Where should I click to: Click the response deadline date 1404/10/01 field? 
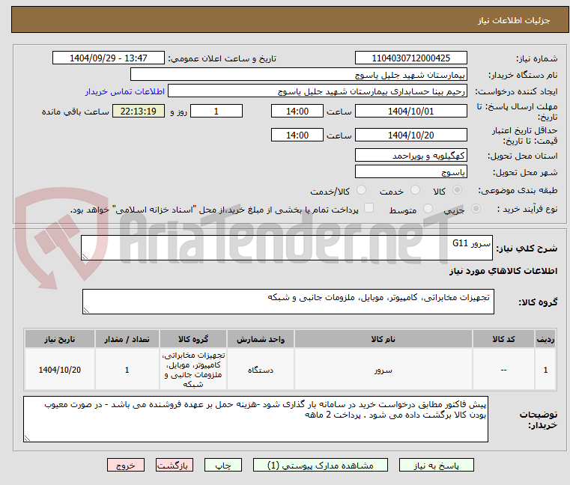(x=410, y=112)
